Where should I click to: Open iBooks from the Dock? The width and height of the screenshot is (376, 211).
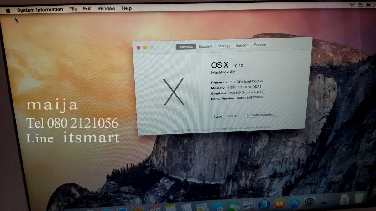coord(279,204)
